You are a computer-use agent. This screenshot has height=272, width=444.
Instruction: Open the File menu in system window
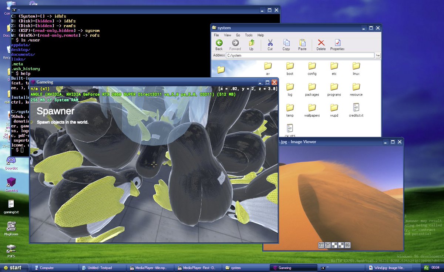point(216,35)
